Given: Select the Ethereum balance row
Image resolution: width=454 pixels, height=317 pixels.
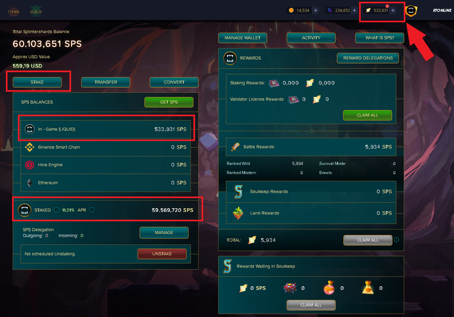Looking at the screenshot, I should [106, 183].
